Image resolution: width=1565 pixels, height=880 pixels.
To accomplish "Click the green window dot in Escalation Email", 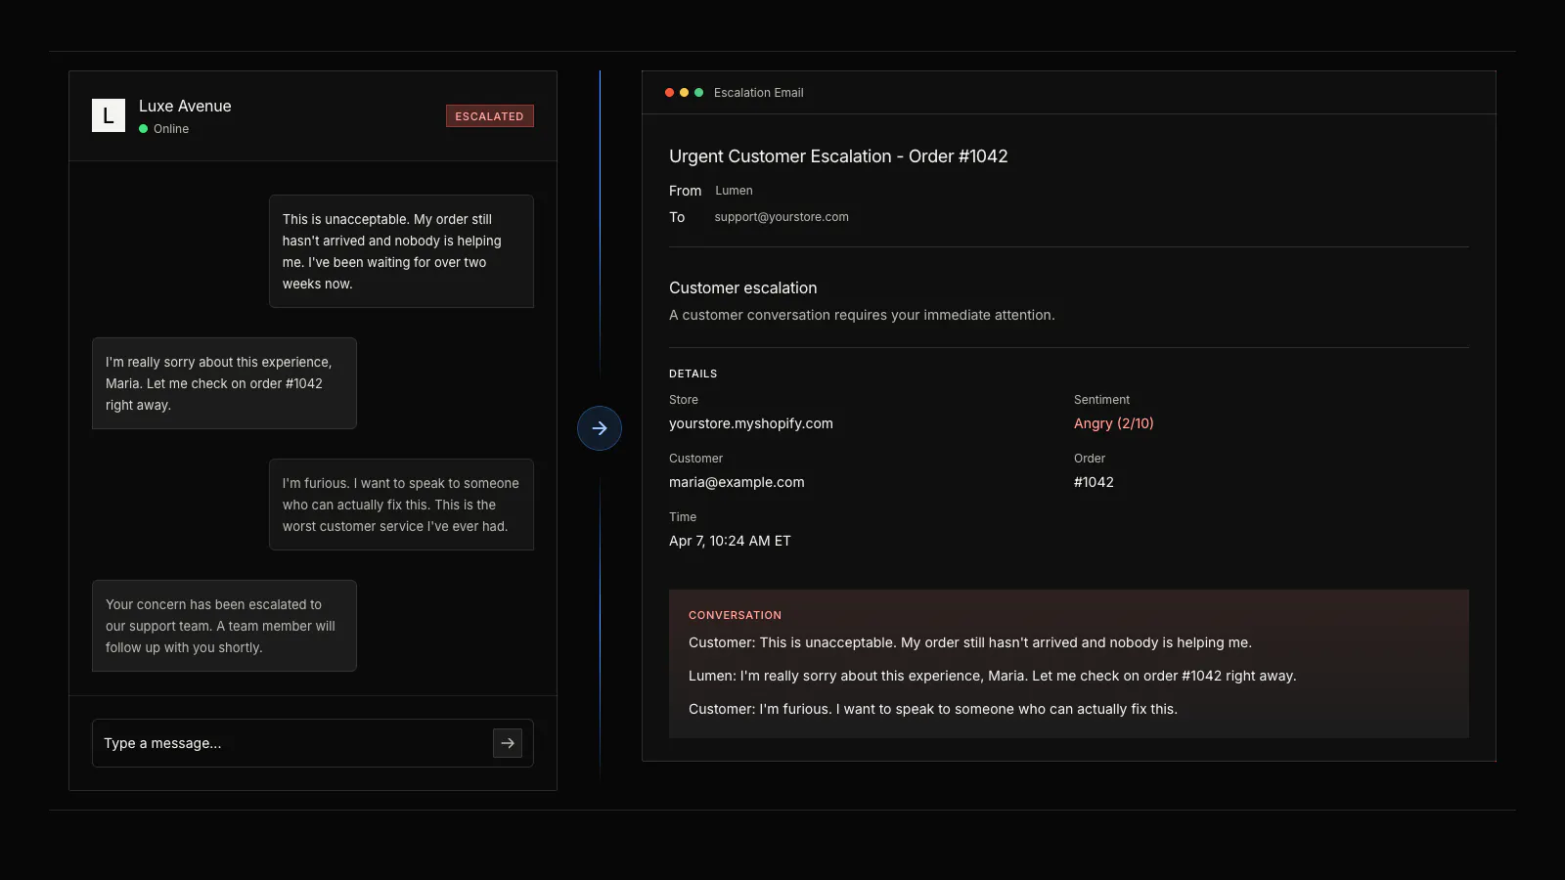I will click(x=699, y=93).
